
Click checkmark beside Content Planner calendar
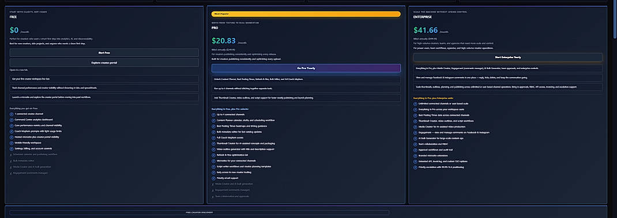(x=213, y=121)
